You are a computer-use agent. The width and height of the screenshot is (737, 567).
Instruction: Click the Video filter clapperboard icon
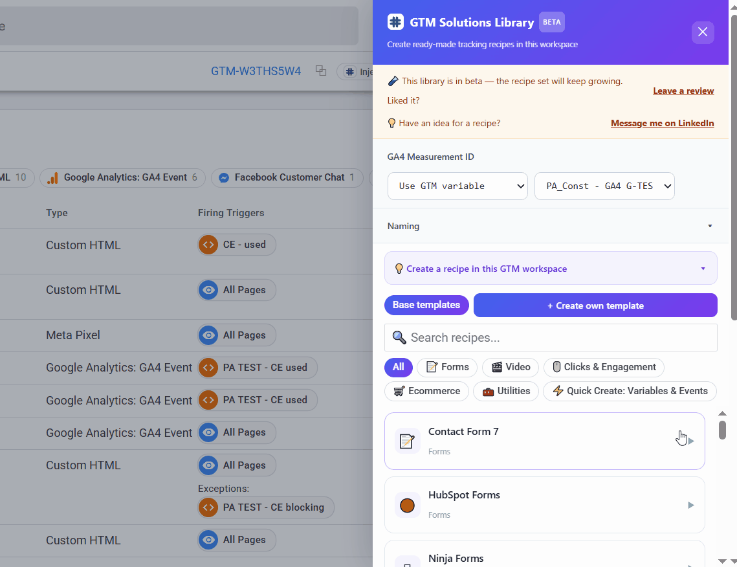coord(497,367)
